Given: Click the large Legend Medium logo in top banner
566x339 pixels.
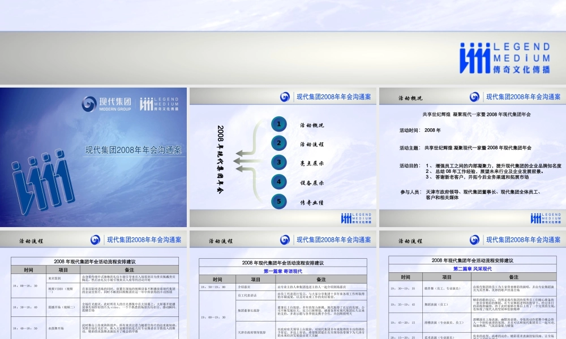Looking at the screenshot, I should [505, 58].
